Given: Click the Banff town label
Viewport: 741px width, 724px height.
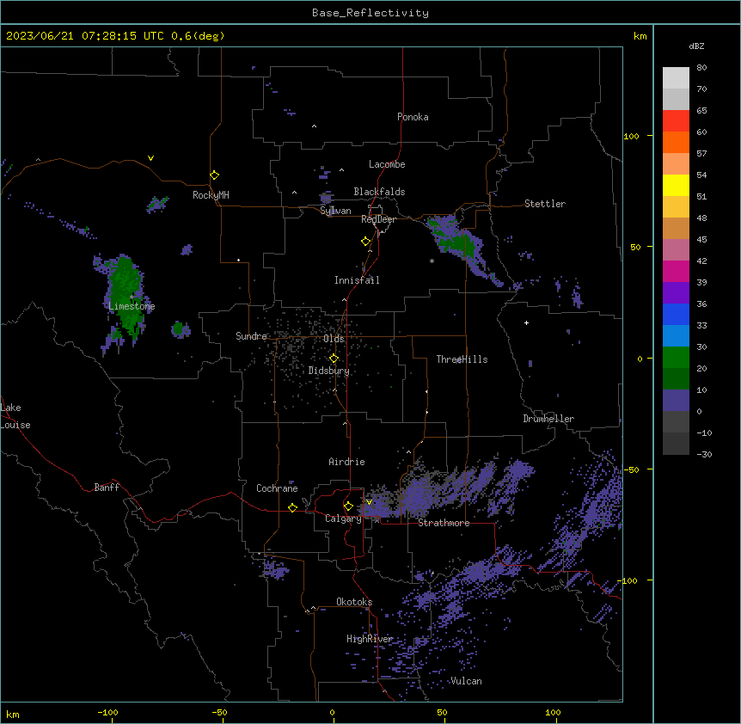Looking at the screenshot, I should pos(107,488).
